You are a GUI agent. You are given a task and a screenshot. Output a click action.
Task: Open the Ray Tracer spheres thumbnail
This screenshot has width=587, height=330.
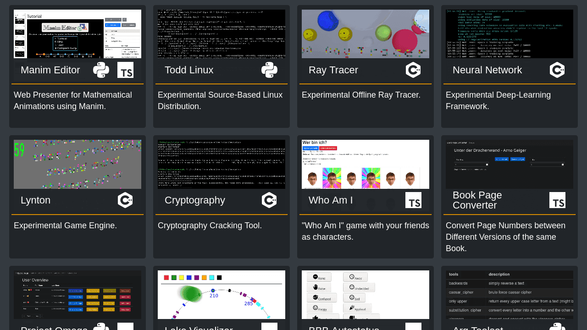click(365, 34)
